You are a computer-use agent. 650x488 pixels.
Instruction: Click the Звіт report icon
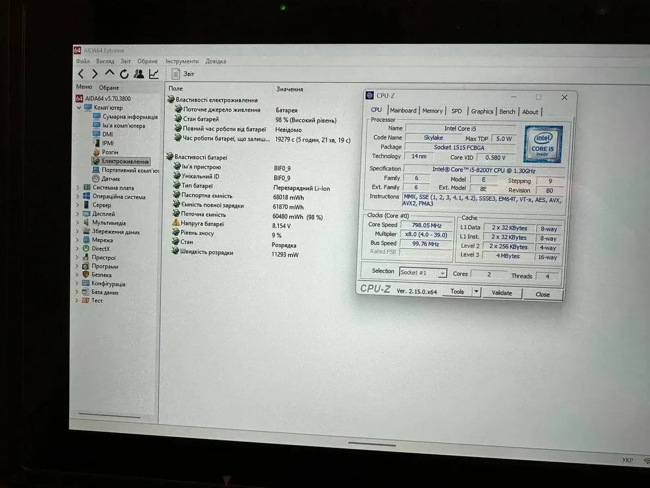coord(176,74)
